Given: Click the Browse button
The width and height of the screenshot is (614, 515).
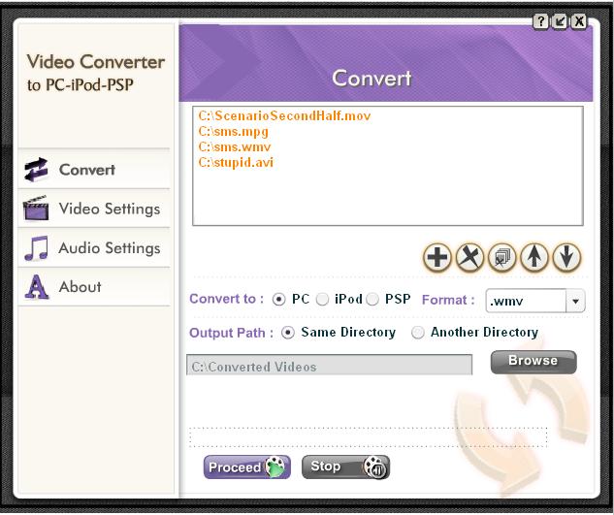Looking at the screenshot, I should pos(533,362).
